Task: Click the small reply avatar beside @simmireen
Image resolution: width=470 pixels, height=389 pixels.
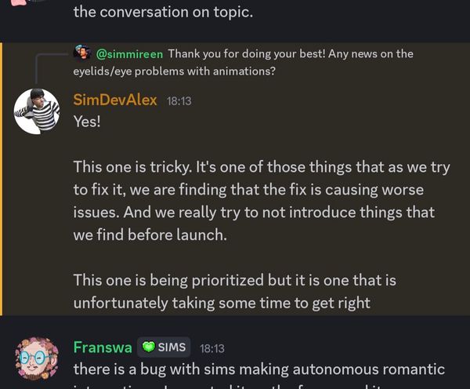Action: [82, 53]
